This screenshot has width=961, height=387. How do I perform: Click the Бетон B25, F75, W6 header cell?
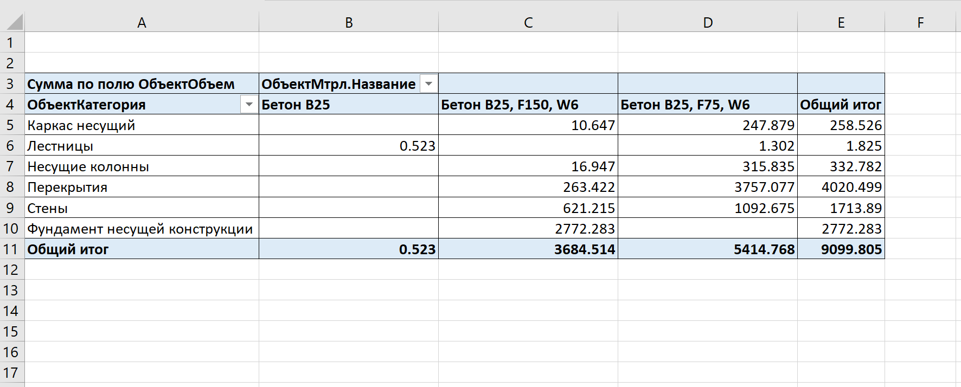click(x=685, y=105)
